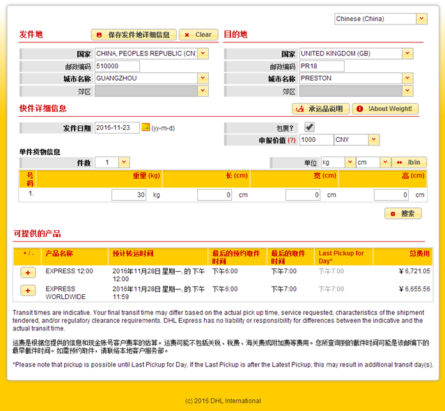Click the lb/in unit switch button

pyautogui.click(x=409, y=163)
